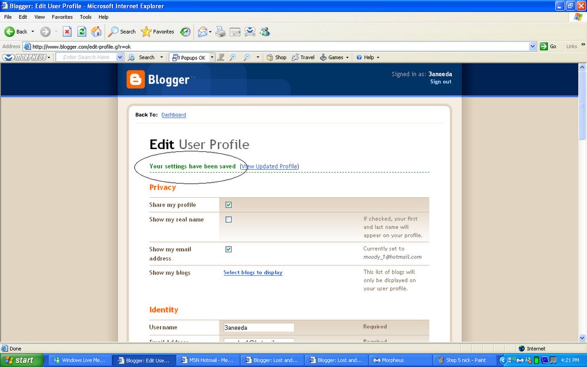Open the View menu
This screenshot has width=587, height=367.
[x=40, y=17]
